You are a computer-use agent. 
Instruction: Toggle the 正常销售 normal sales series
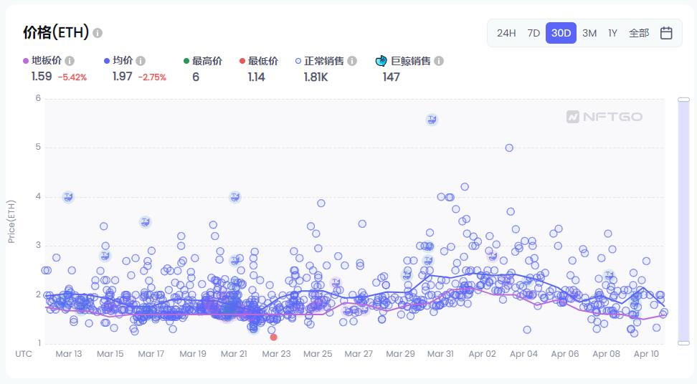pyautogui.click(x=320, y=61)
